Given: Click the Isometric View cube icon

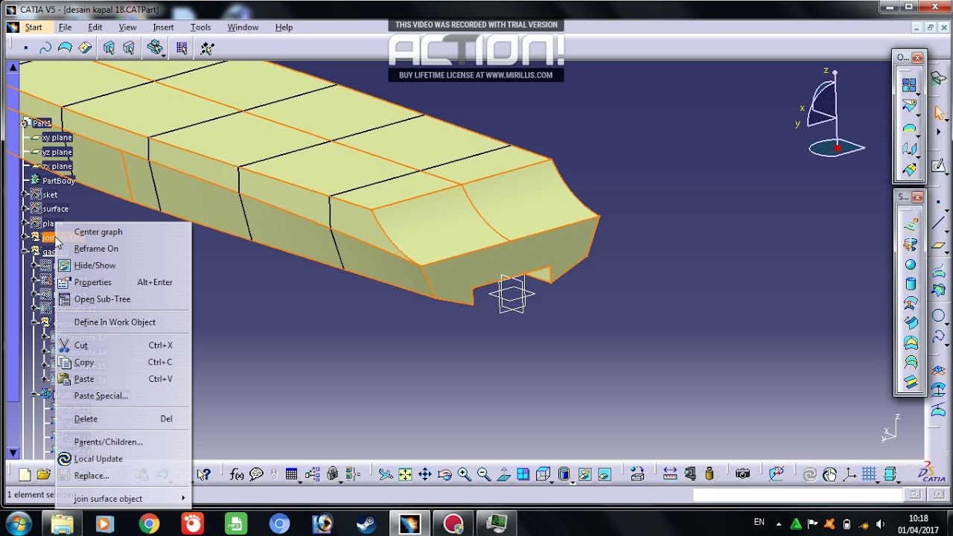Looking at the screenshot, I should tap(542, 474).
